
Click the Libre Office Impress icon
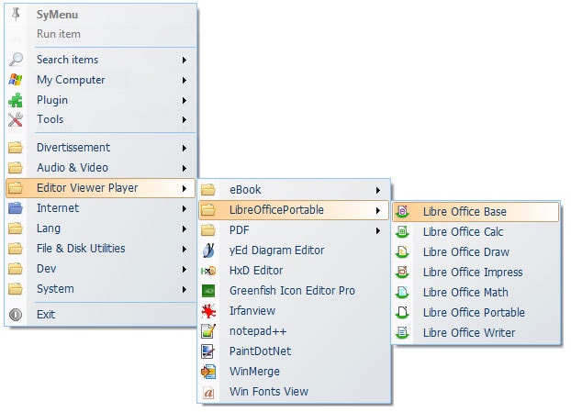tap(402, 273)
